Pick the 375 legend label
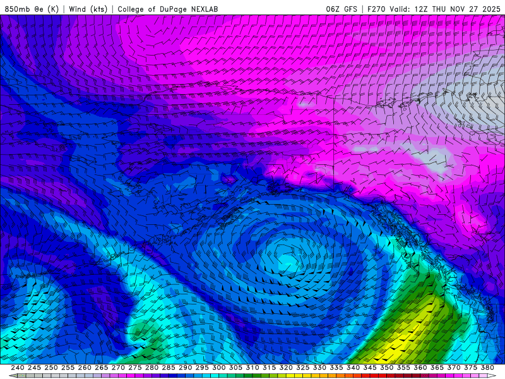Viewport: 505px width, 379px height. 470,368
